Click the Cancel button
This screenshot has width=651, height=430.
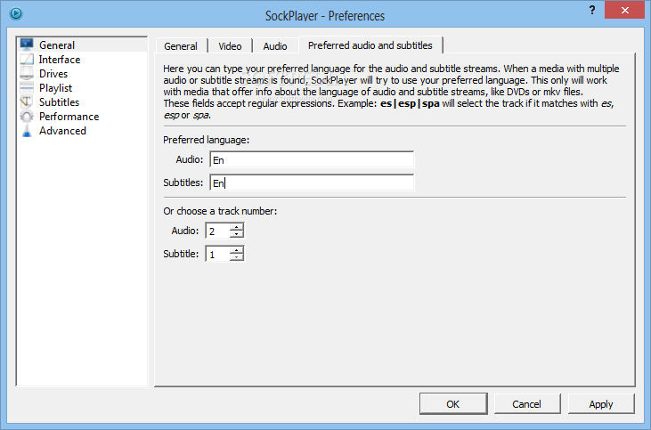527,404
